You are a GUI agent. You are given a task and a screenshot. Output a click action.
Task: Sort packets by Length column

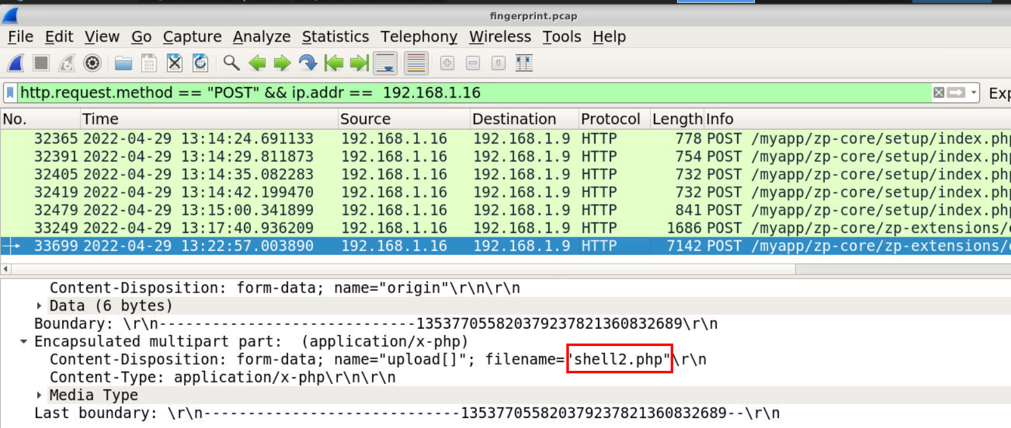[x=677, y=119]
